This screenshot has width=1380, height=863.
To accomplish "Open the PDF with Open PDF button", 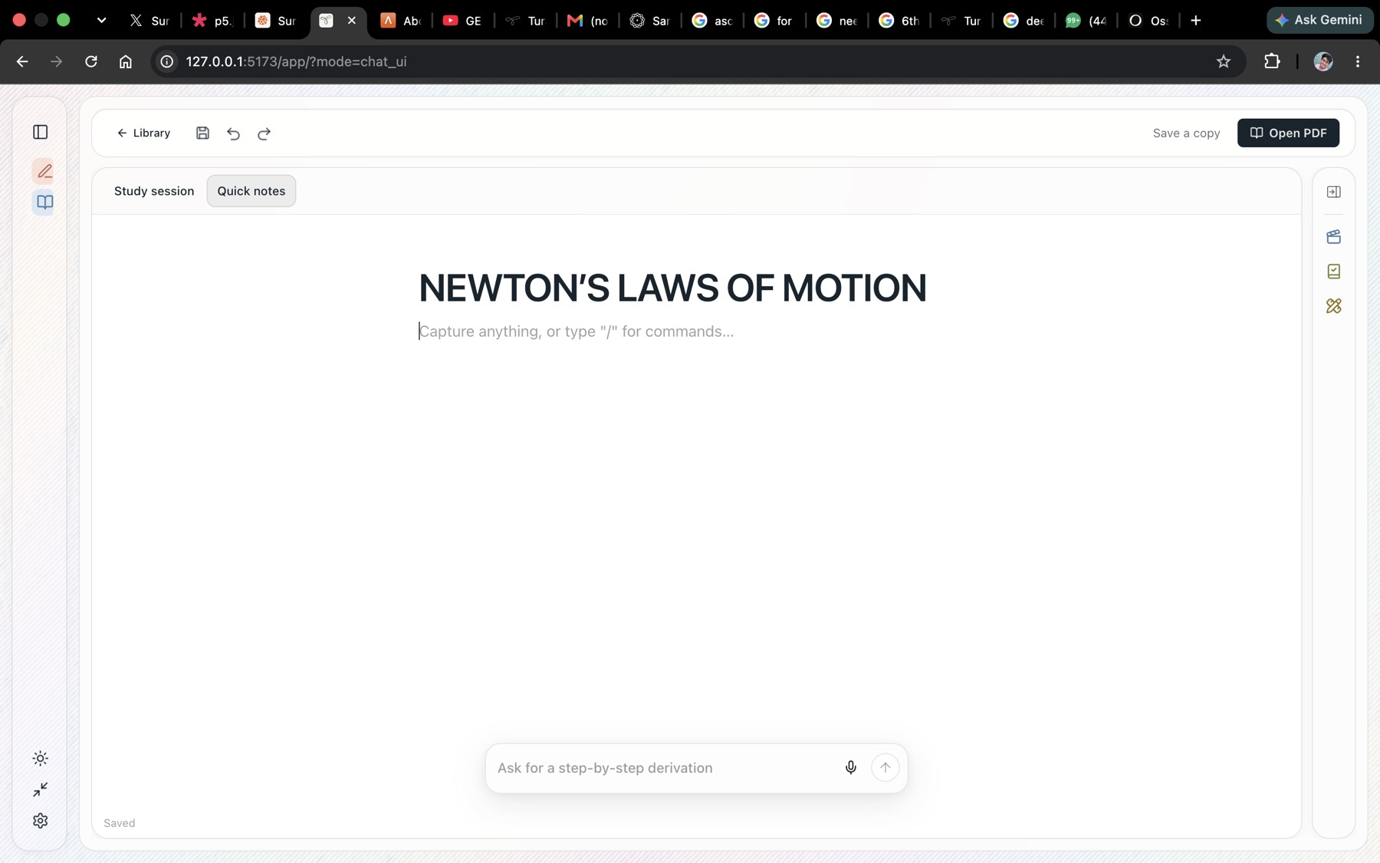I will point(1288,133).
